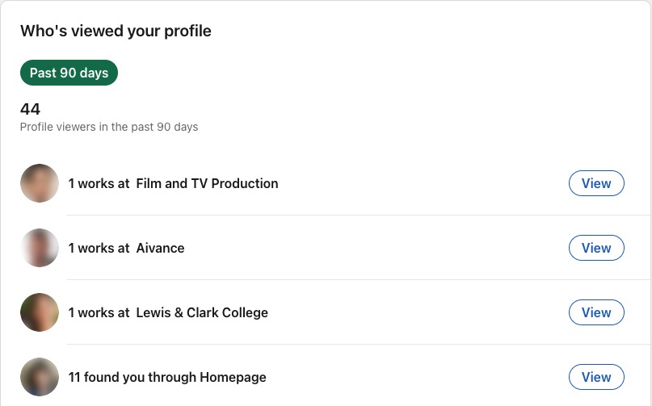
Task: Click "1 works at" text beside Aivance
Action: click(99, 248)
